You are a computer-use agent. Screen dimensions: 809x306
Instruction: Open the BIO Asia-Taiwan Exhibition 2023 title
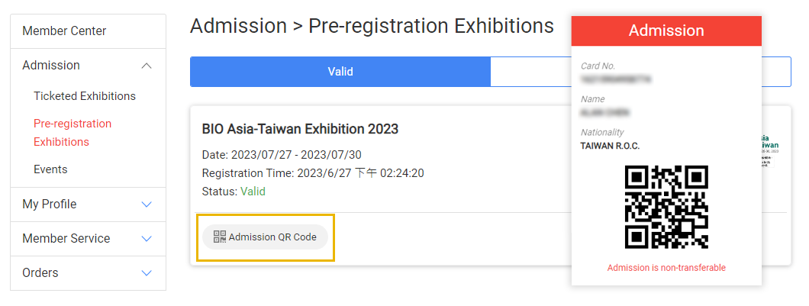click(x=300, y=129)
